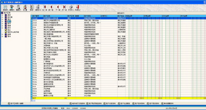
Task: Click the horizontal scrollbar left arrow
Action: point(32,101)
